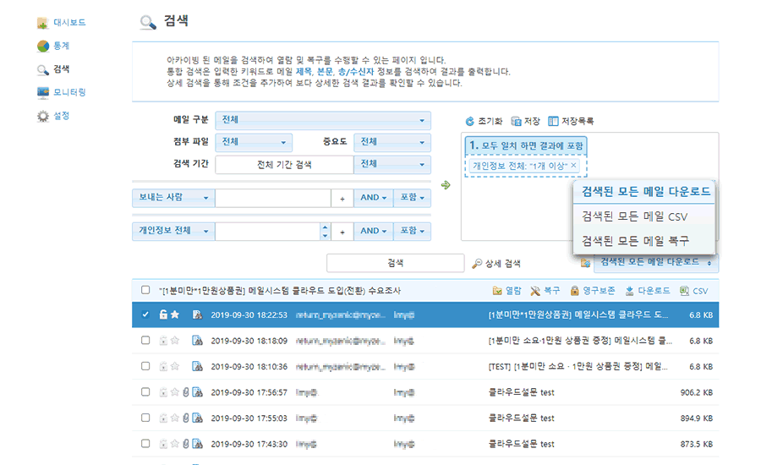Open 상세 검색 advanced search link
This screenshot has height=465, width=761.
click(x=495, y=264)
